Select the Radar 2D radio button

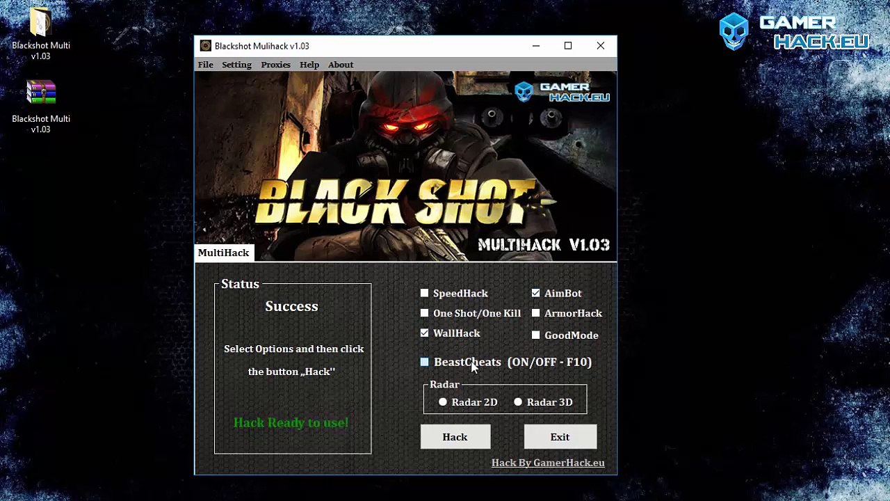coord(443,402)
